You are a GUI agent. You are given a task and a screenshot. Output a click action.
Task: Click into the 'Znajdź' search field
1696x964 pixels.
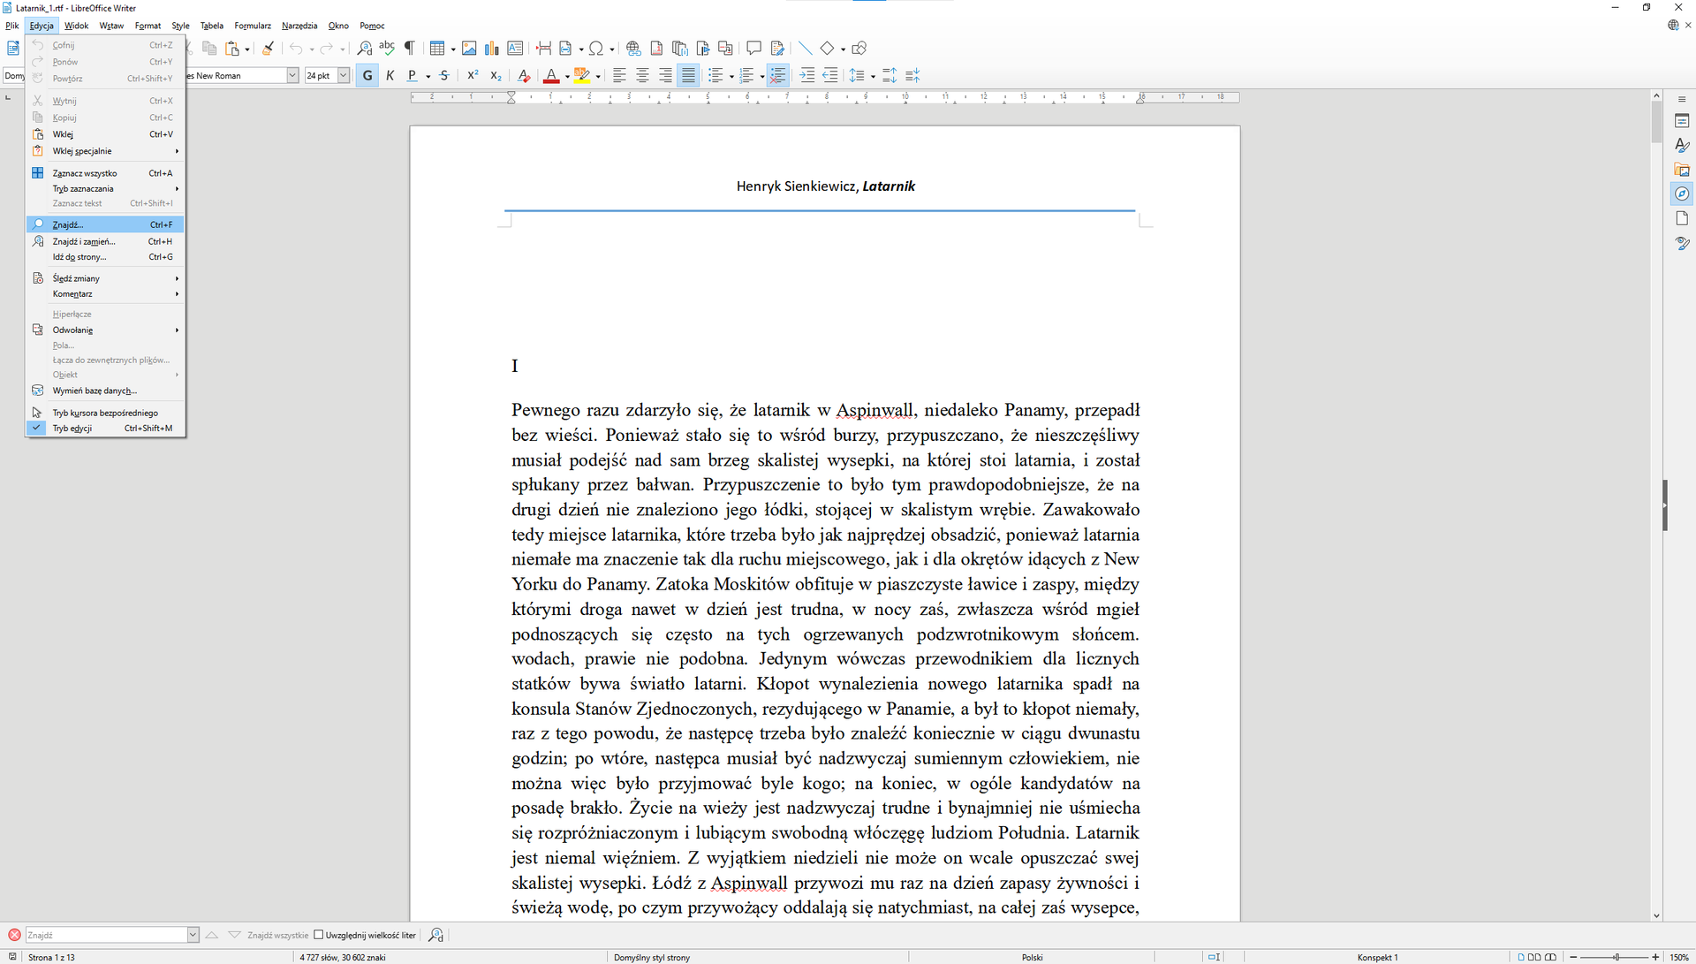pos(106,935)
